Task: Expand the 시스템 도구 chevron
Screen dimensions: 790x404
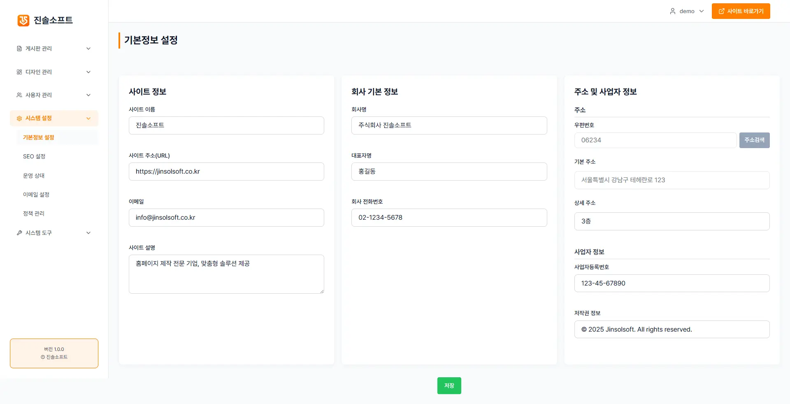Action: coord(88,233)
